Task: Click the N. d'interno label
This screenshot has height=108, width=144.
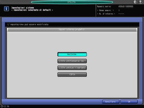Action: point(106,14)
